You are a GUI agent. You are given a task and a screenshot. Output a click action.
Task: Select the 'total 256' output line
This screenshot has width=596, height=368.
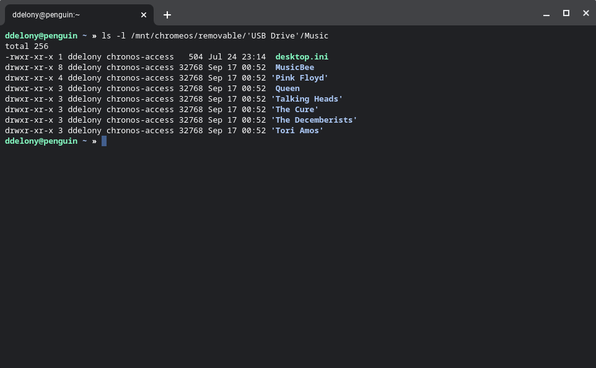[x=26, y=46]
